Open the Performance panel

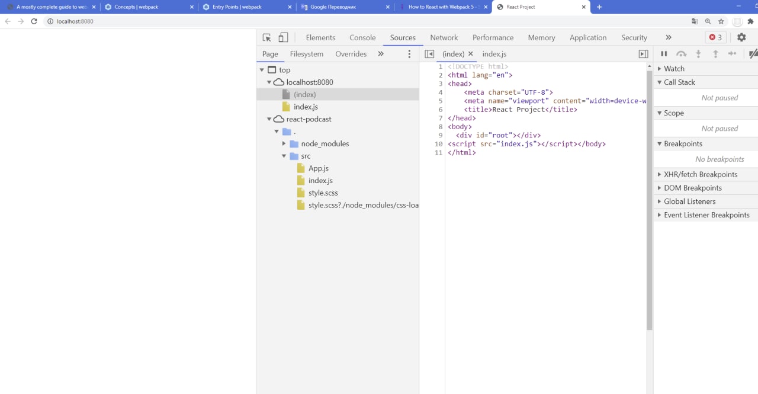(493, 37)
